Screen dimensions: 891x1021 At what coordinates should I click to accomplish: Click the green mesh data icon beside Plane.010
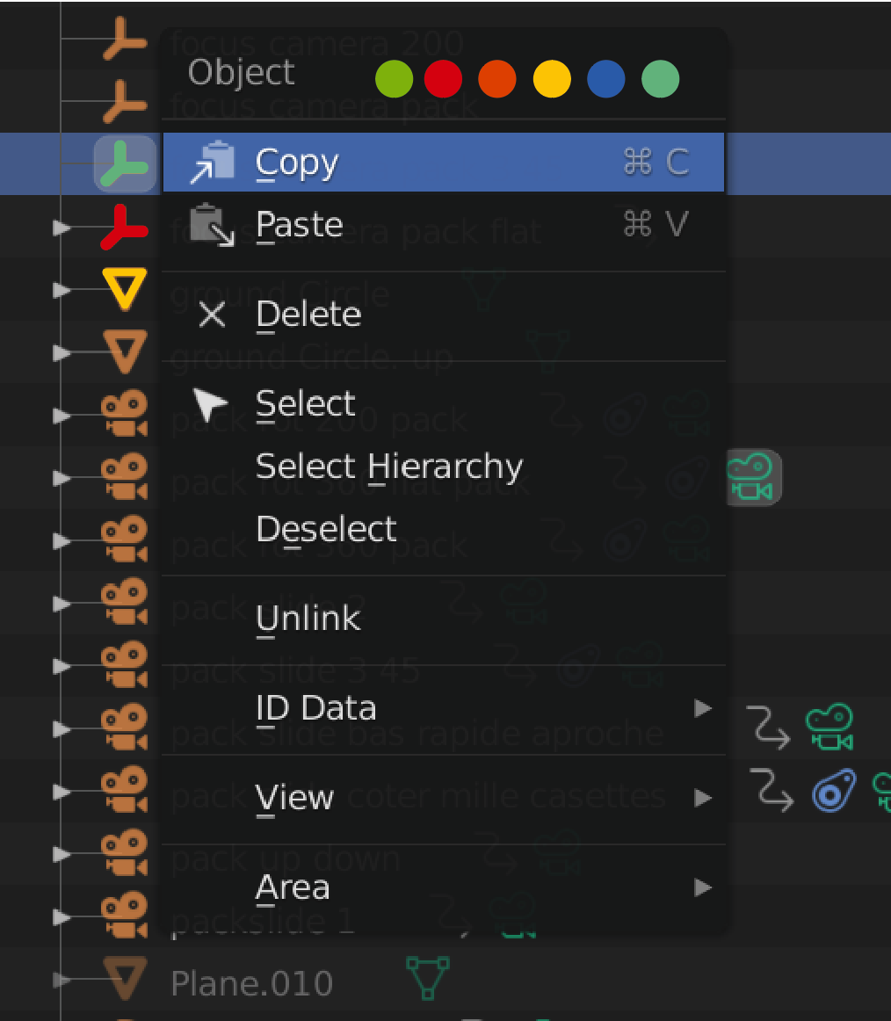pyautogui.click(x=428, y=977)
